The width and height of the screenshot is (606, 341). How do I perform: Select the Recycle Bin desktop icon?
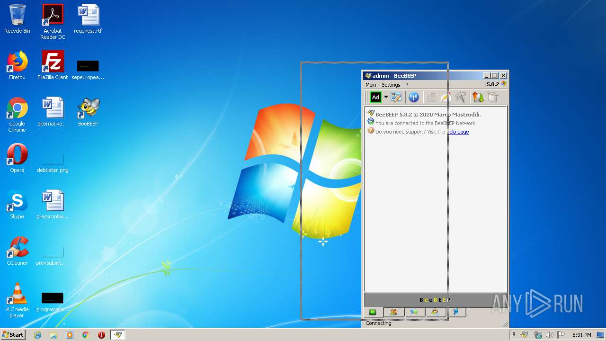pos(17,19)
